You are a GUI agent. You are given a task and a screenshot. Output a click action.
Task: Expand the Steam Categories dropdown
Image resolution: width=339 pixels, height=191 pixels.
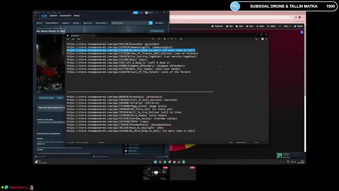click(66, 23)
